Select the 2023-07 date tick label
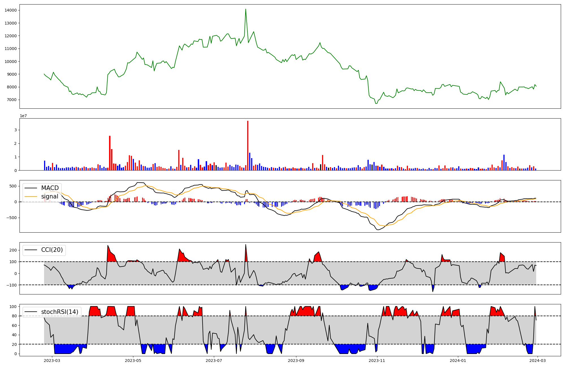This screenshot has height=367, width=565. pyautogui.click(x=214, y=361)
